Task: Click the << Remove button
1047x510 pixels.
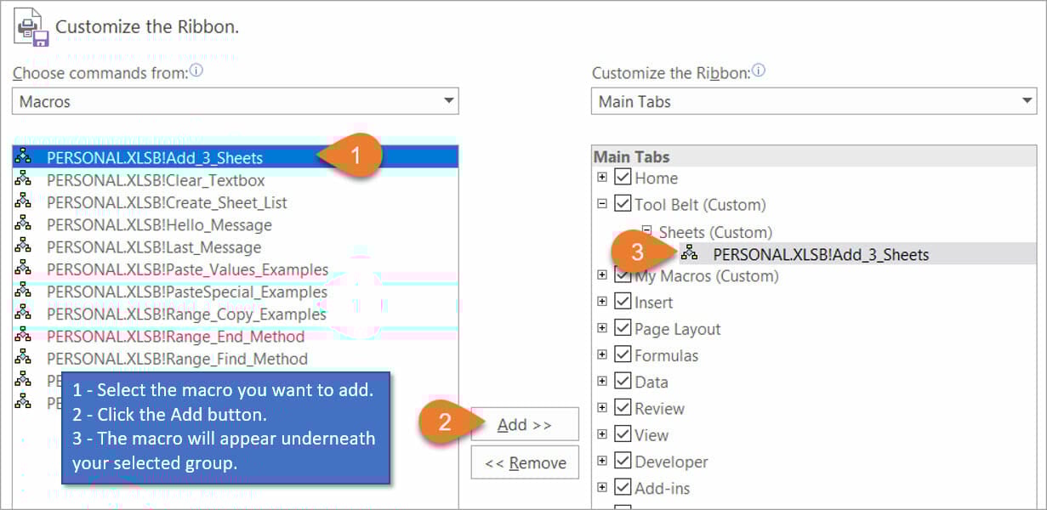Action: [524, 463]
